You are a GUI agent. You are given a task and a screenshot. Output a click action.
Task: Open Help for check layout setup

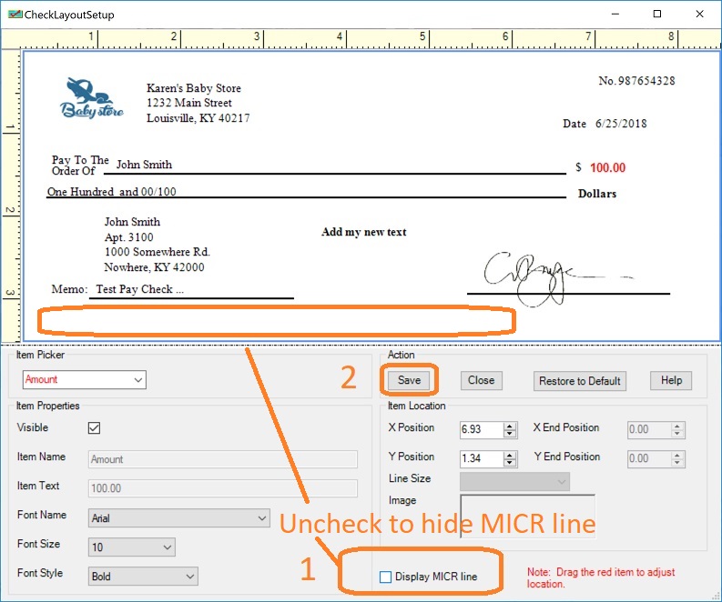(671, 380)
